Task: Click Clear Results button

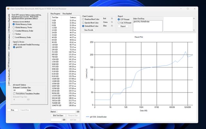Action: click(89, 30)
